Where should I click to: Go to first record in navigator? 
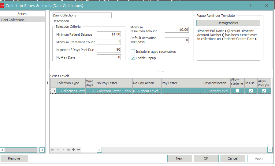click(53, 150)
